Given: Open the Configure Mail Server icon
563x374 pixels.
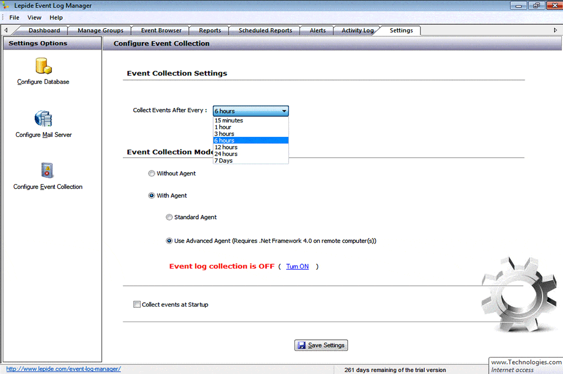Looking at the screenshot, I should 44,119.
